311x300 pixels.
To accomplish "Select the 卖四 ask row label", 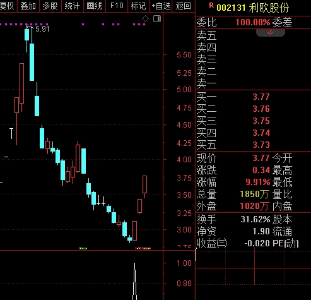I will 206,47.
